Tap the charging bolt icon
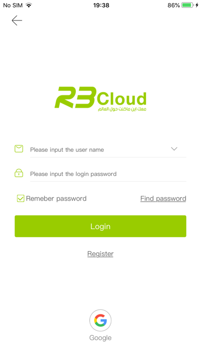201x357 pixels. 197,5
